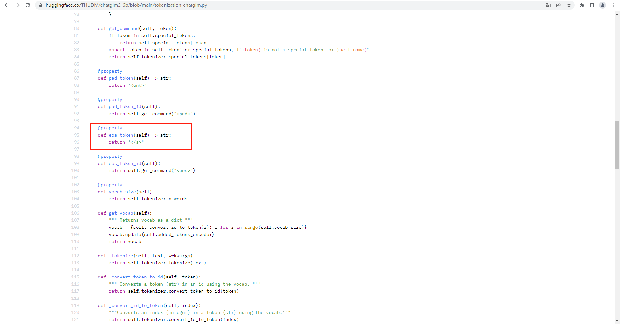620x324 pixels.
Task: Open the site security padlock info
Action: (x=41, y=5)
